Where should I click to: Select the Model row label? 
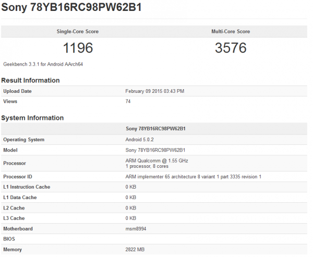pos(10,150)
